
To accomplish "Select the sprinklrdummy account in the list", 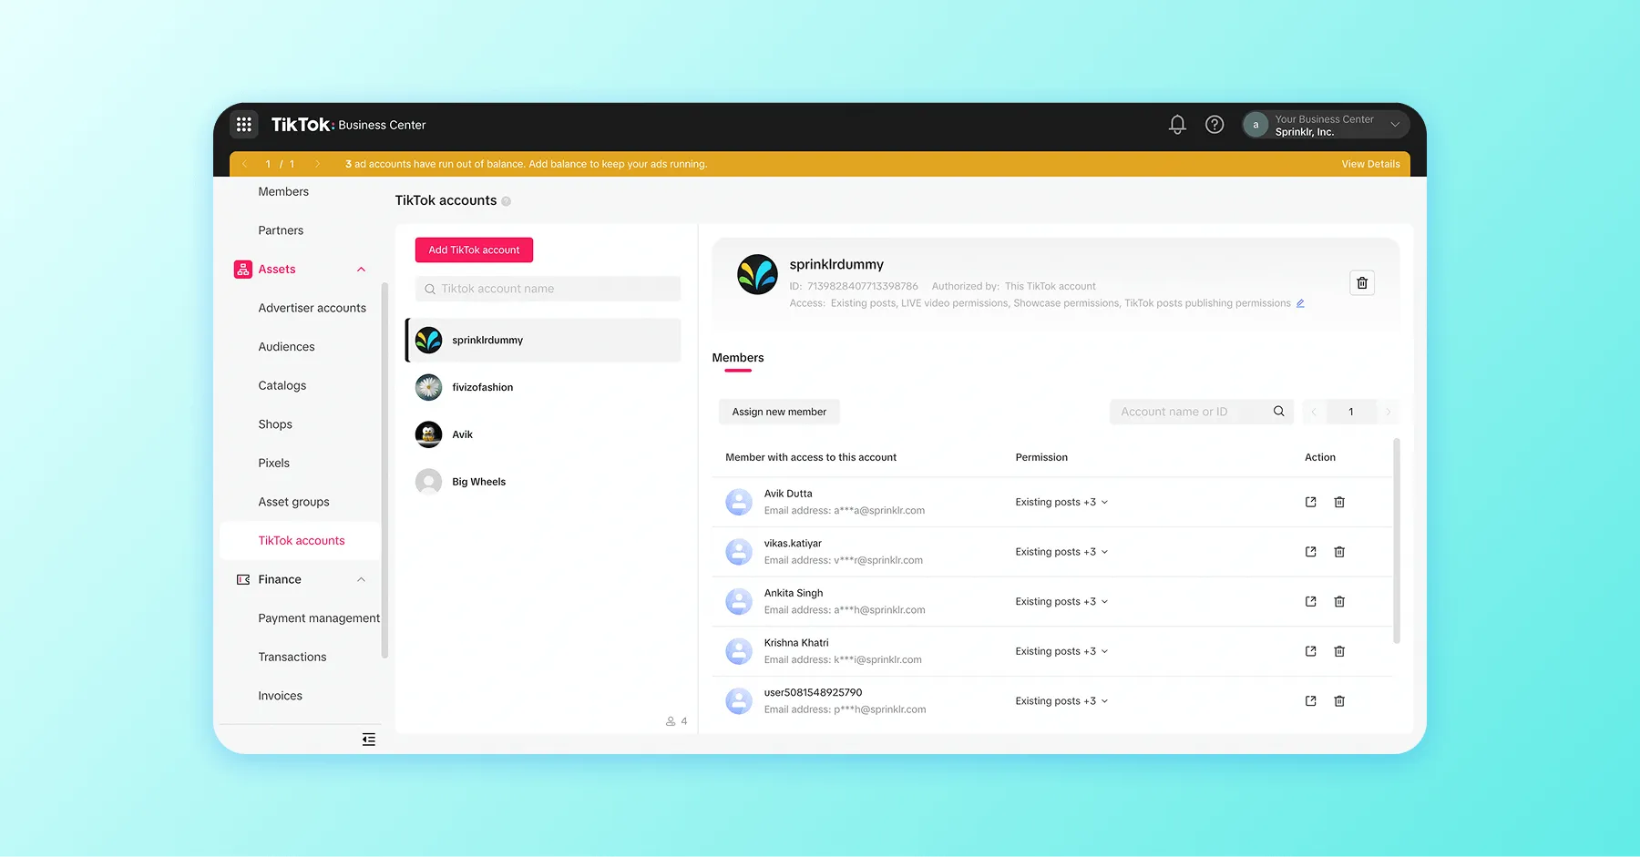I will [544, 340].
